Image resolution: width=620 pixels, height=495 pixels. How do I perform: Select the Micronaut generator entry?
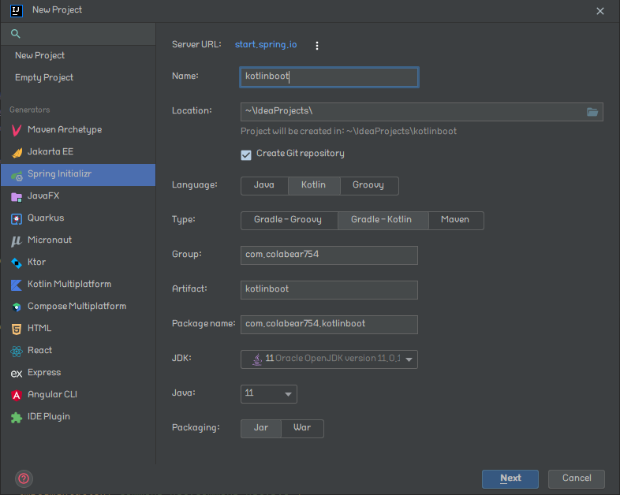pyautogui.click(x=78, y=240)
